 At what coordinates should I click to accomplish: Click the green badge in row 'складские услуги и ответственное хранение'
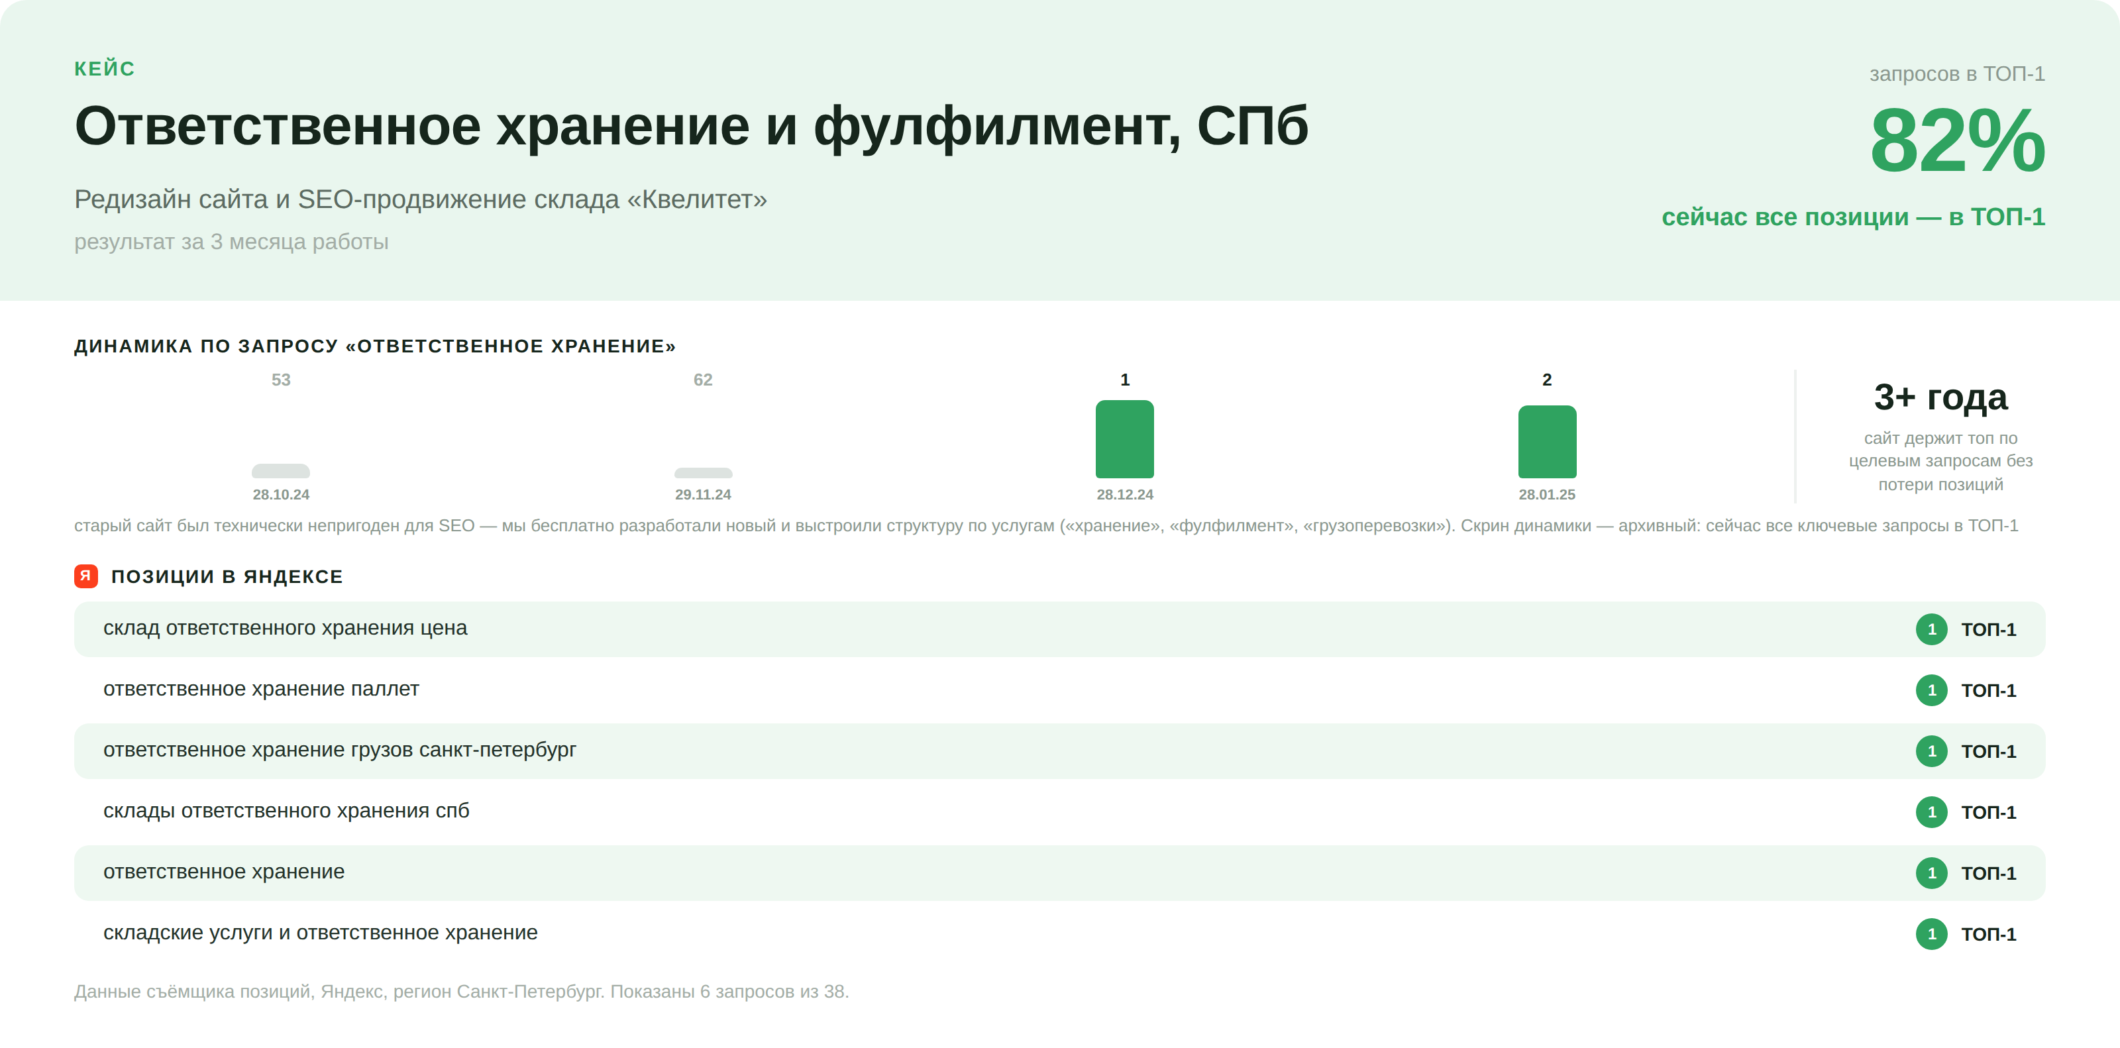click(1931, 933)
